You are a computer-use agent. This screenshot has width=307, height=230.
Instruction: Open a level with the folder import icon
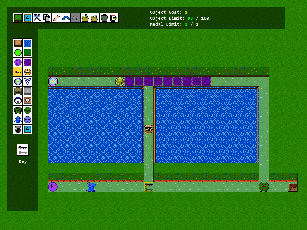[85, 18]
